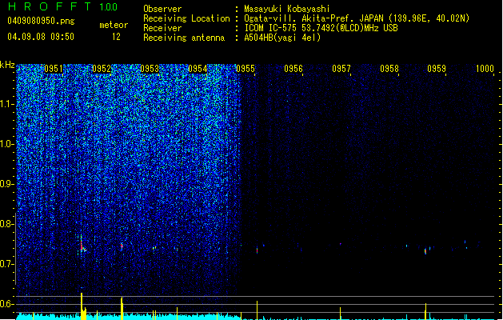Click the 0957 time axis marker
Screen dimensions: 503x320
pos(341,69)
